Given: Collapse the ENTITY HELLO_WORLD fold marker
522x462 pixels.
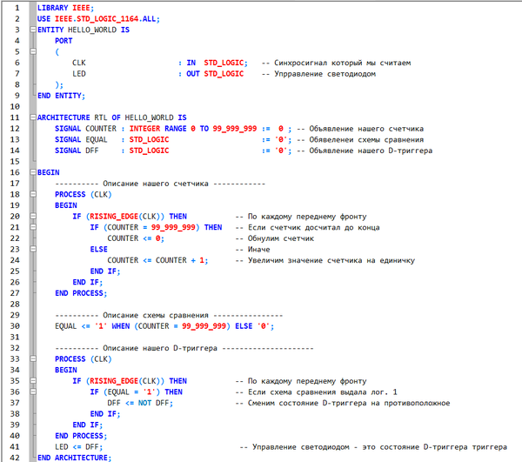Looking at the screenshot, I should 31,30.
